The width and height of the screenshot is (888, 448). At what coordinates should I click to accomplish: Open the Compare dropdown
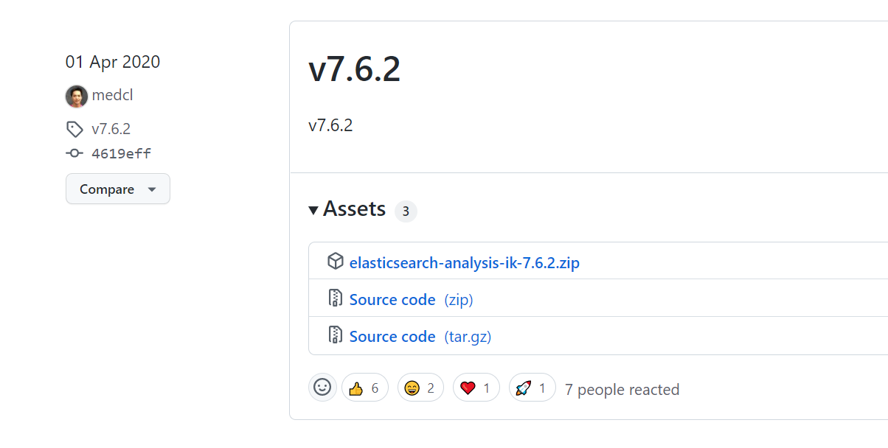click(118, 189)
